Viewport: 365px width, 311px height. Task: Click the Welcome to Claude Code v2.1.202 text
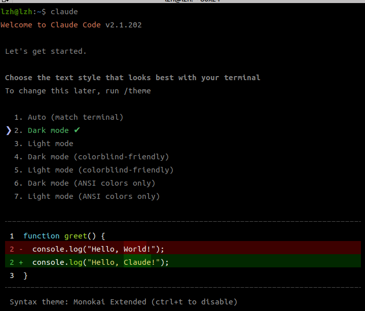71,25
